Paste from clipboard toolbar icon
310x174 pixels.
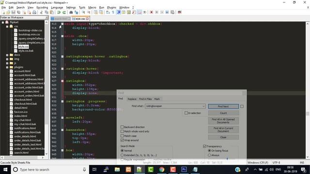(x=52, y=12)
